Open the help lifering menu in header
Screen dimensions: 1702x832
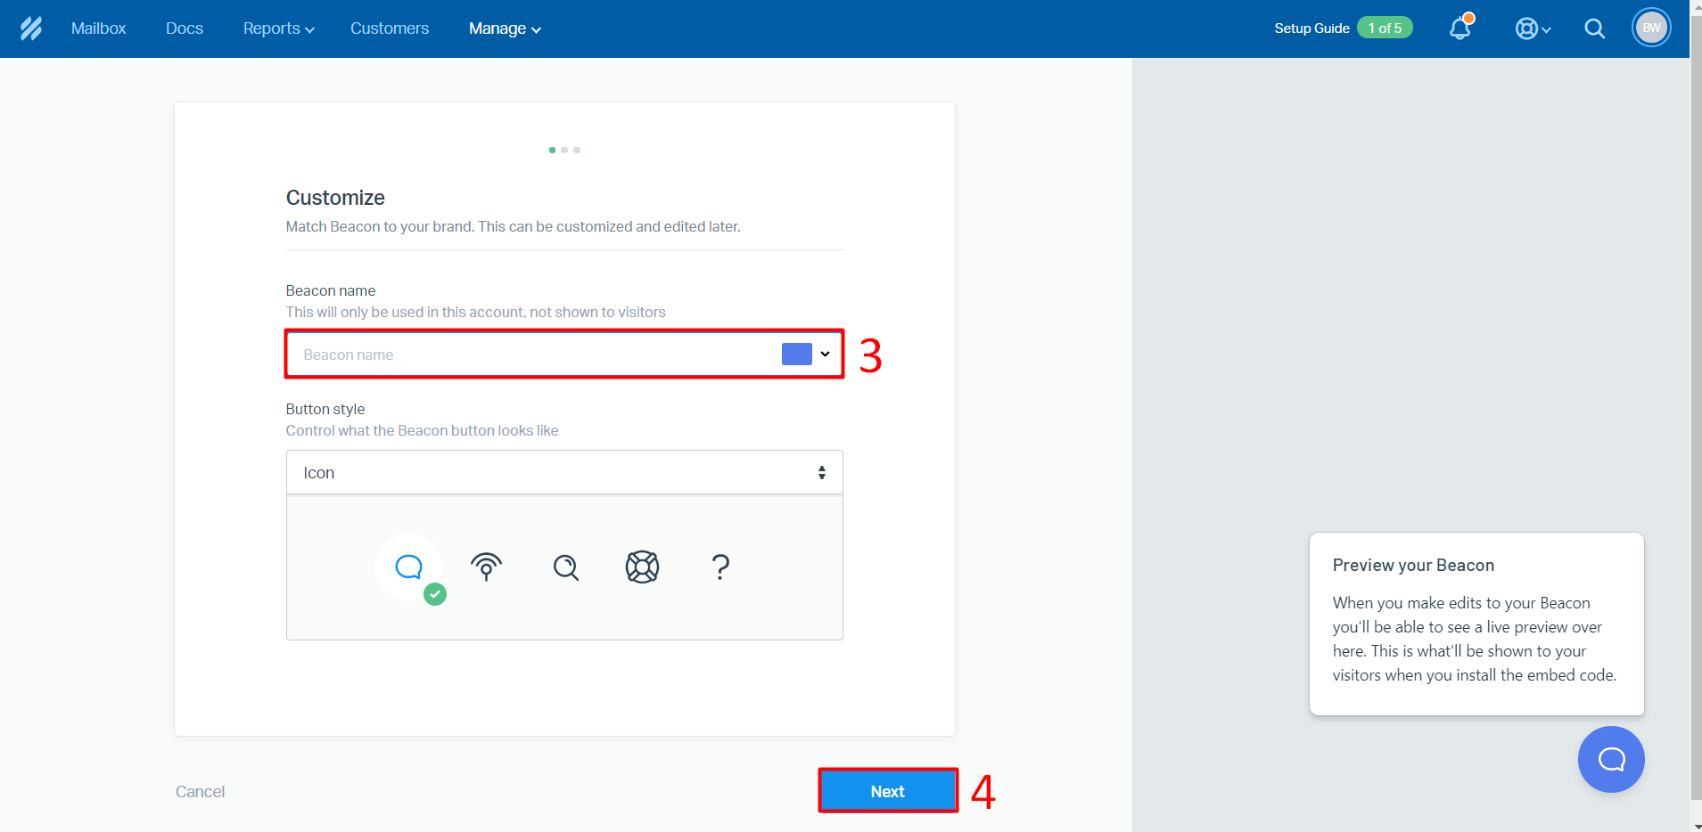[x=1532, y=29]
